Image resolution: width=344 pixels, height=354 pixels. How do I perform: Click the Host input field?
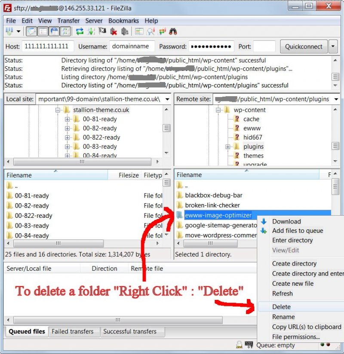pos(48,46)
